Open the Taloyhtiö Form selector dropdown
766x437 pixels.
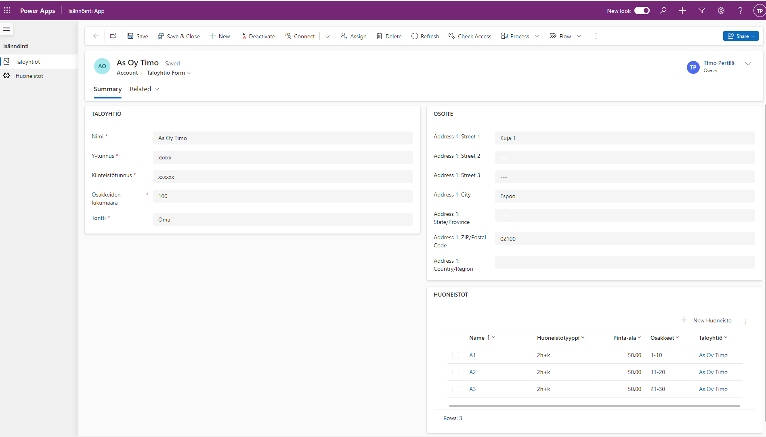(x=168, y=73)
